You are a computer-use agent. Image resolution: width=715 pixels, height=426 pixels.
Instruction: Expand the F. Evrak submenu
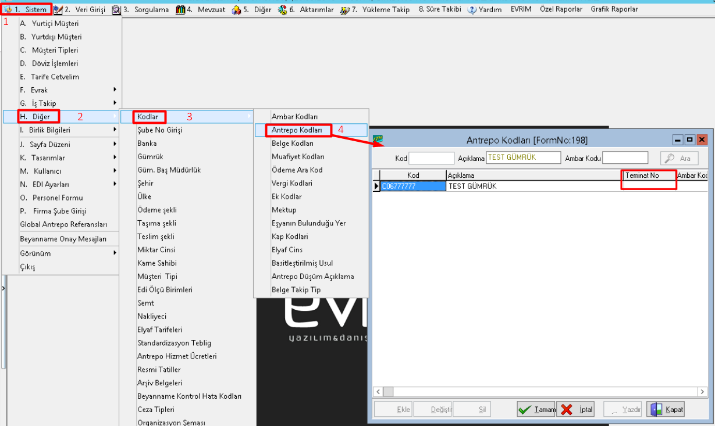pyautogui.click(x=62, y=90)
